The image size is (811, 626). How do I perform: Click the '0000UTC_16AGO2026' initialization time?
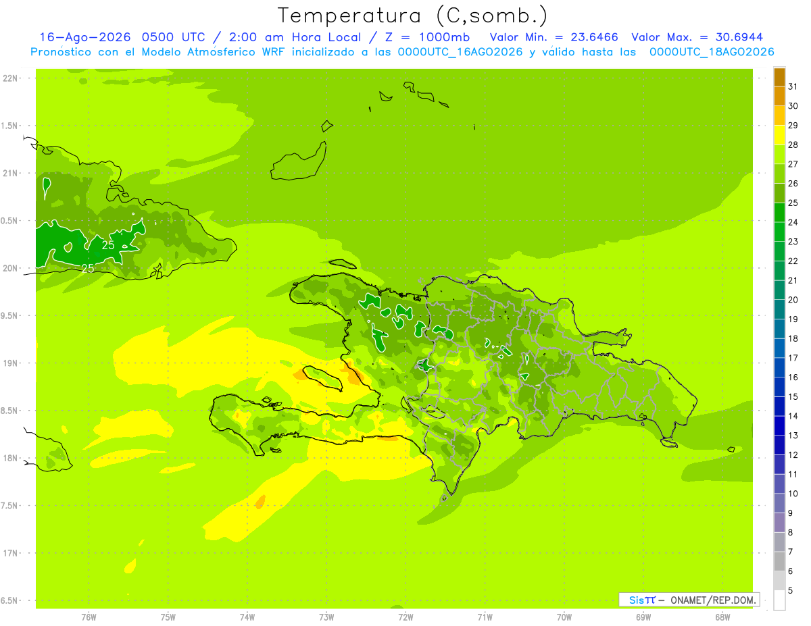click(x=460, y=52)
